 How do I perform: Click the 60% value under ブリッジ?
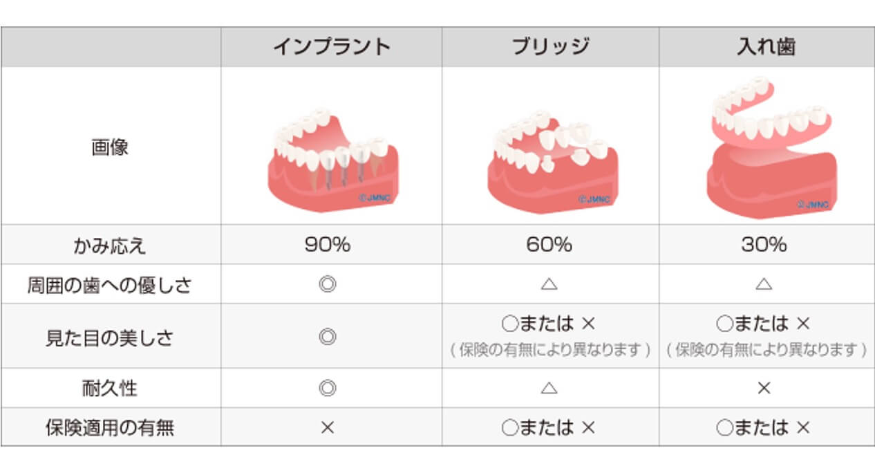(549, 244)
